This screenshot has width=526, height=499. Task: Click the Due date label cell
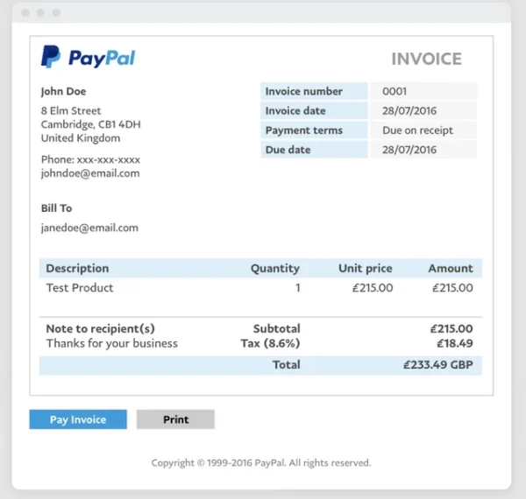pos(314,150)
